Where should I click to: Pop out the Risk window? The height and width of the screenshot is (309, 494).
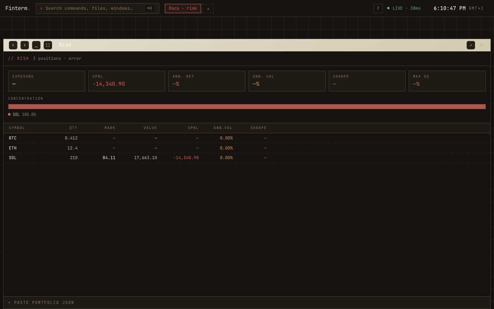[x=471, y=45]
